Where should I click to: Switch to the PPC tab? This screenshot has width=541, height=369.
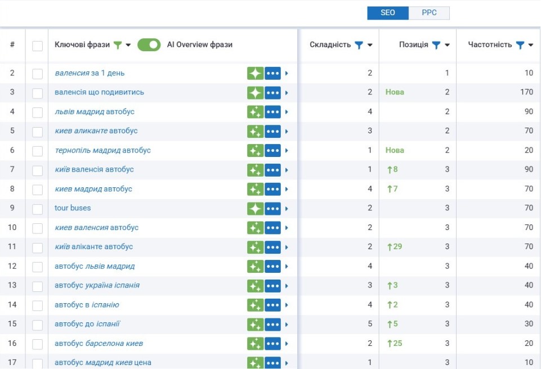pyautogui.click(x=429, y=13)
